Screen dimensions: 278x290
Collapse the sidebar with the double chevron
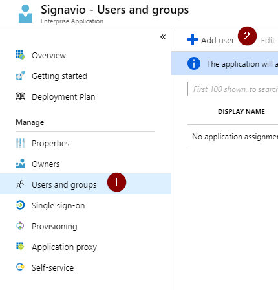click(163, 37)
